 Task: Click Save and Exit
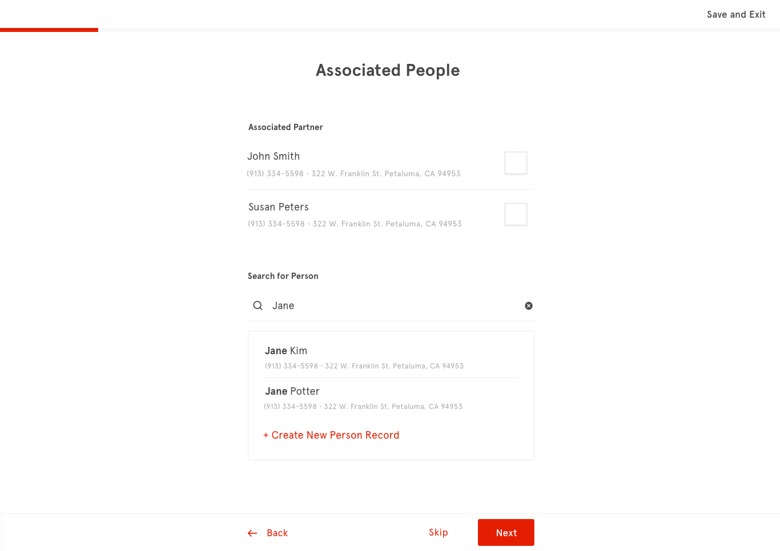[x=736, y=14]
